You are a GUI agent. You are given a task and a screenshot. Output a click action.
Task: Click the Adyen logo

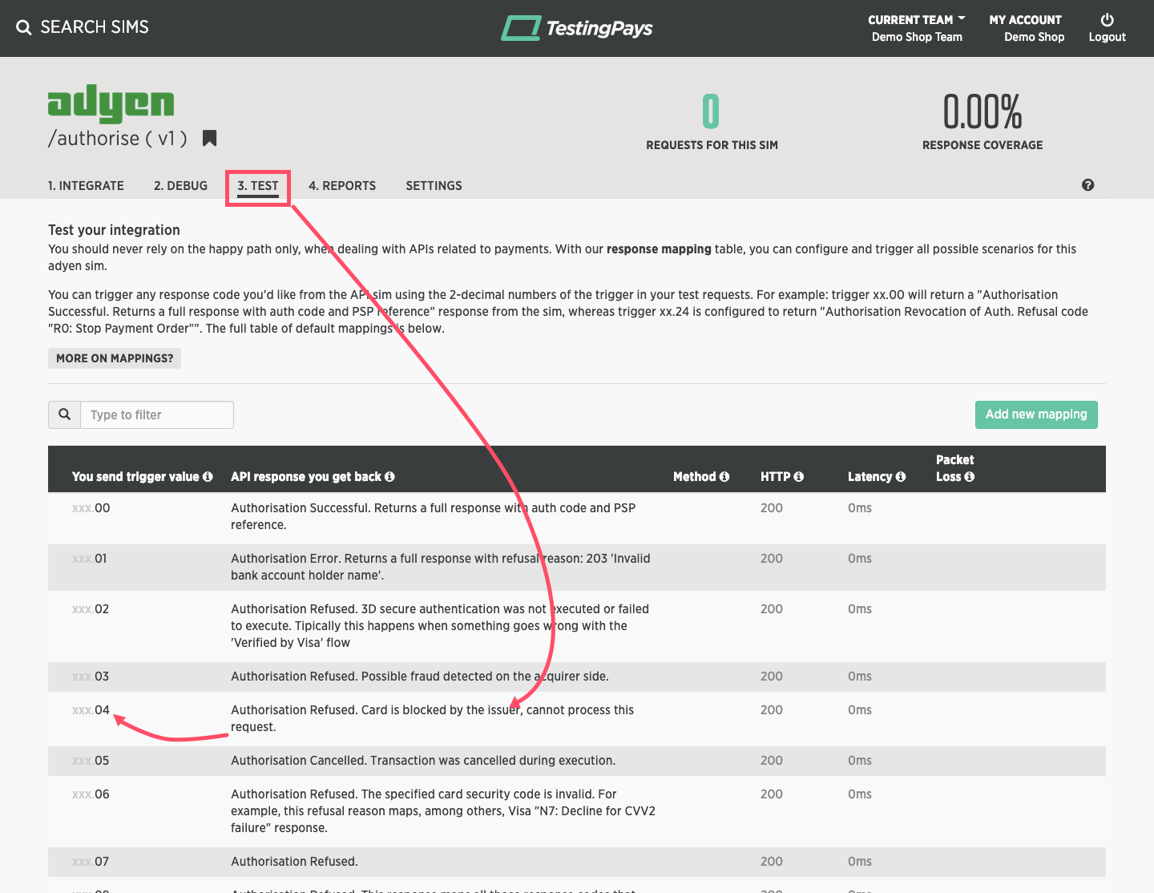111,103
